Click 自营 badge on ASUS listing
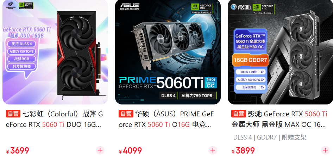Viewport: 334px width, 156px height. [126, 114]
